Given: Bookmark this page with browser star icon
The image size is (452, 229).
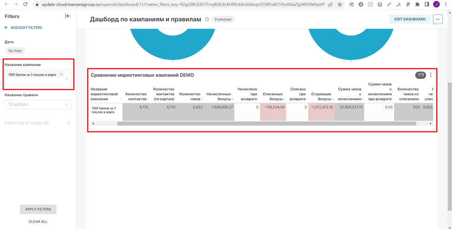Looking at the screenshot, I should click(340, 5).
